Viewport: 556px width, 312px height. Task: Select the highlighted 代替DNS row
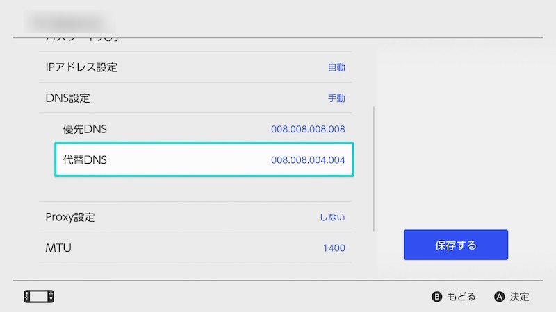[x=204, y=160]
